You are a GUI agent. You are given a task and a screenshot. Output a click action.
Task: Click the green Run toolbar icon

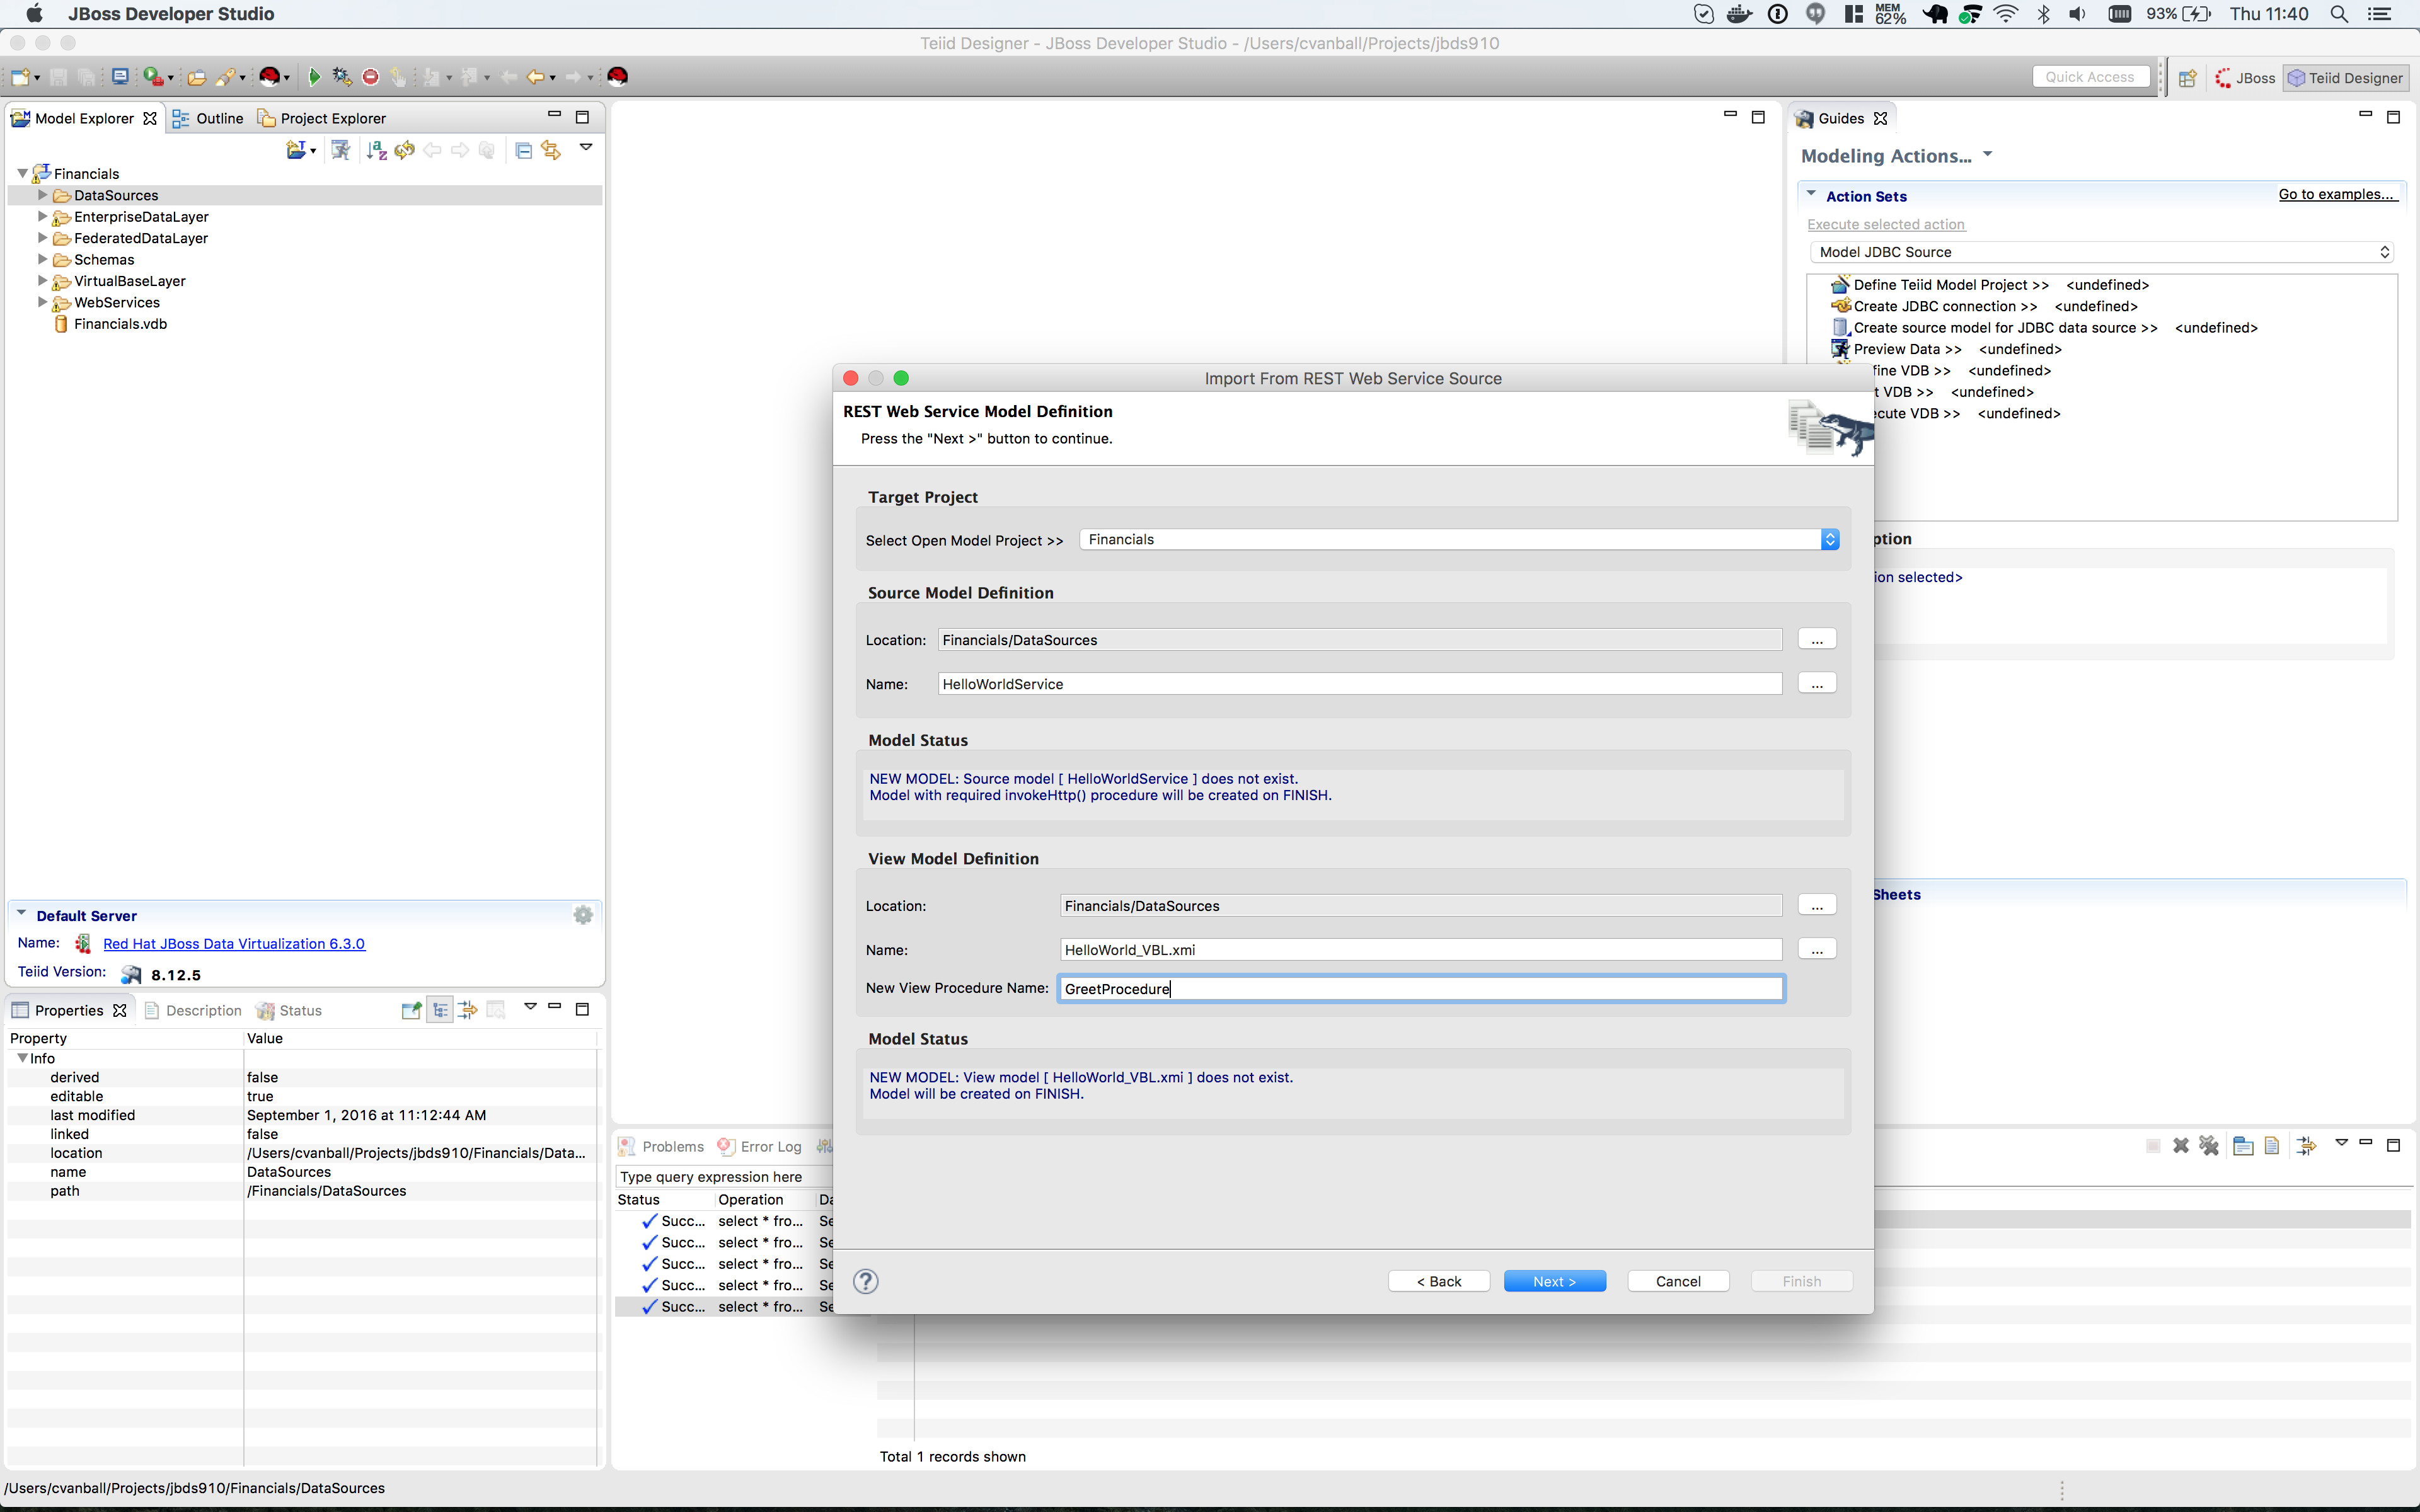[314, 77]
